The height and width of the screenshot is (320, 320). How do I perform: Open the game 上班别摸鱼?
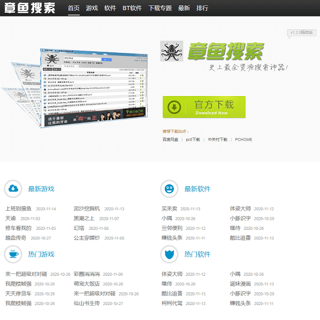pos(18,209)
